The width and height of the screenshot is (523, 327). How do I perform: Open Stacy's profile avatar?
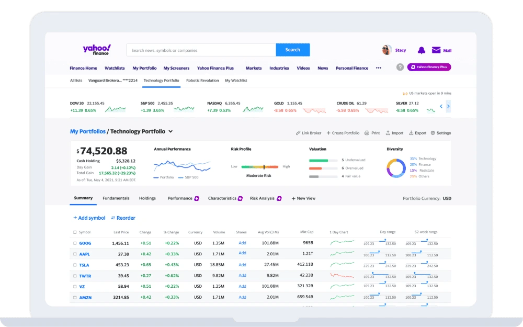pos(386,50)
